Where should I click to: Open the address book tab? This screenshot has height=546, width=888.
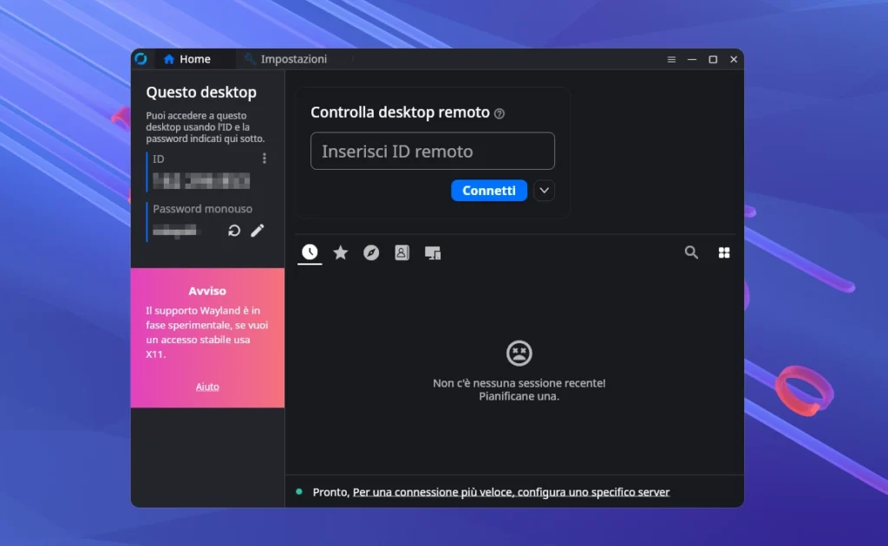point(402,252)
